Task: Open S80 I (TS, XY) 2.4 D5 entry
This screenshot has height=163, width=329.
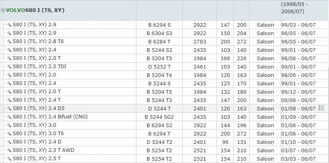Action: click(39, 108)
